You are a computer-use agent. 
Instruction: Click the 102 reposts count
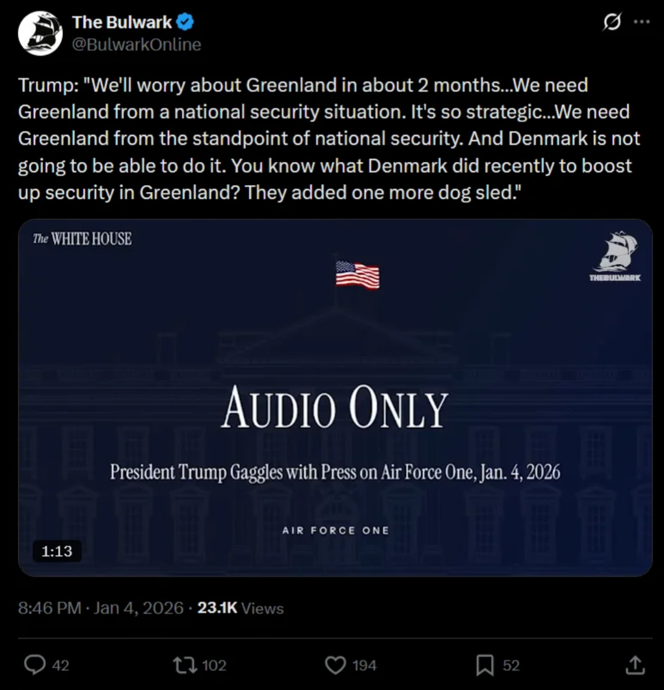pos(214,665)
